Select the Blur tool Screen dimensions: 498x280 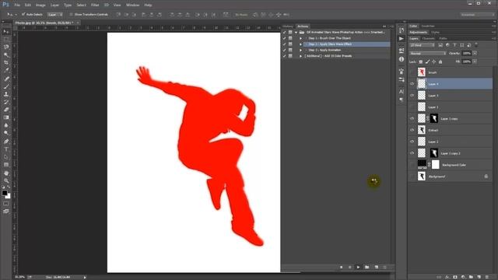[6, 125]
